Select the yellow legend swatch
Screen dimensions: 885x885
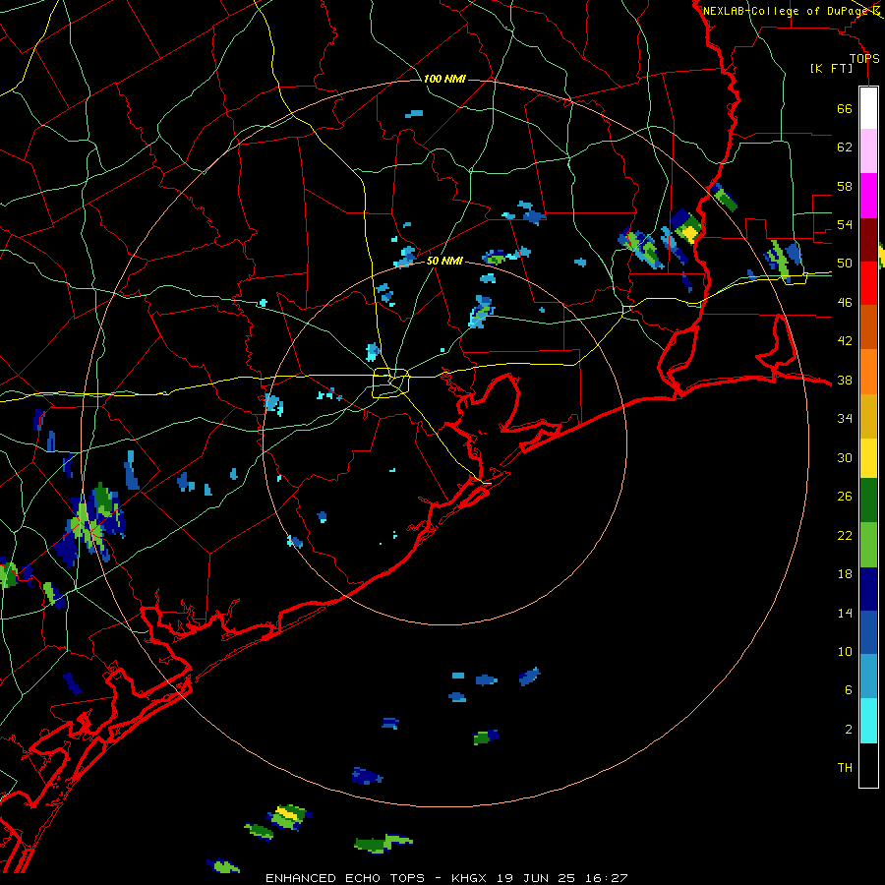(x=868, y=457)
